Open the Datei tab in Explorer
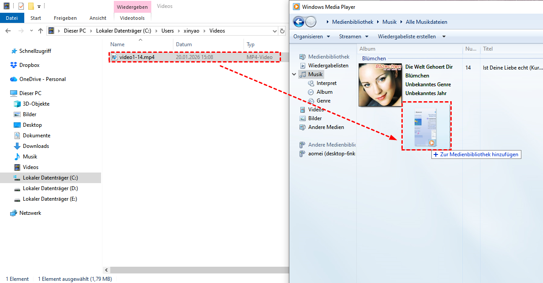The width and height of the screenshot is (543, 283). (12, 18)
